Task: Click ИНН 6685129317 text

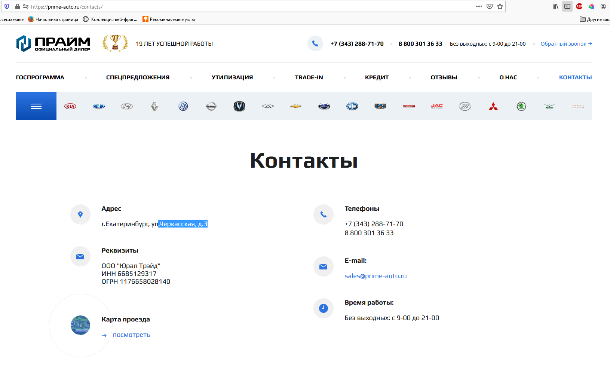Action: tap(129, 274)
